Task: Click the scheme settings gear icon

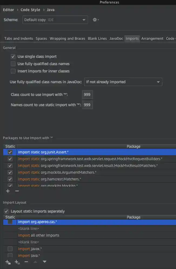Action: pyautogui.click(x=95, y=20)
